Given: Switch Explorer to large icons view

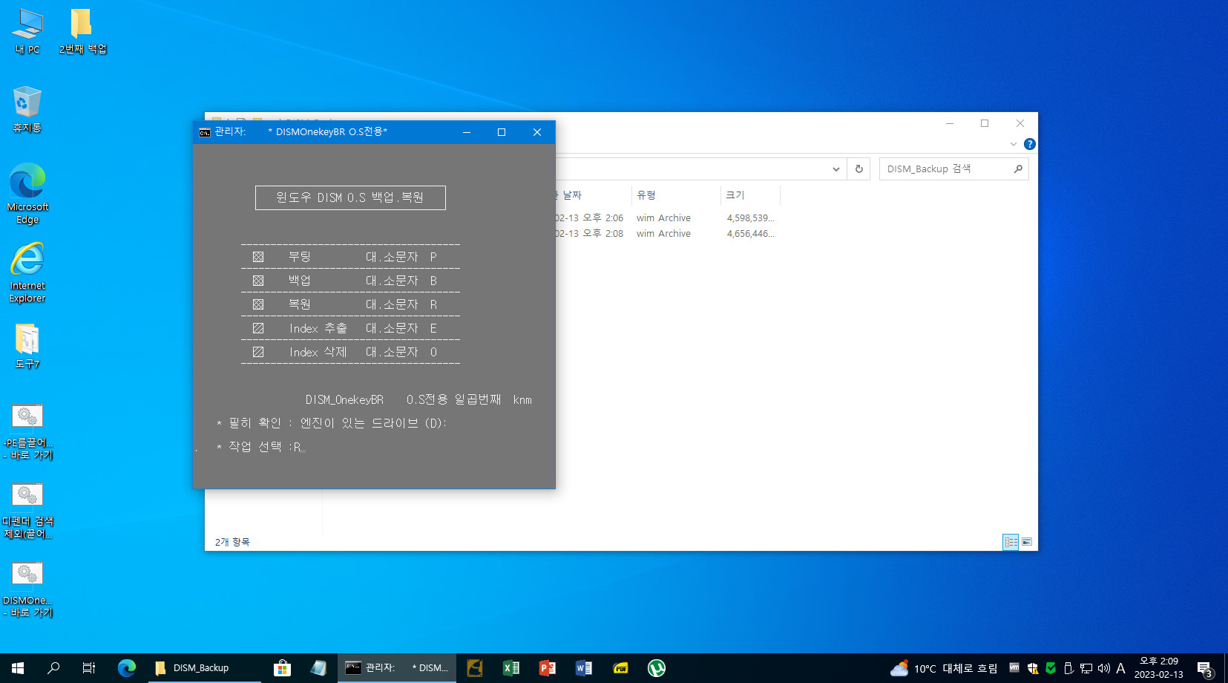Looking at the screenshot, I should [1027, 542].
